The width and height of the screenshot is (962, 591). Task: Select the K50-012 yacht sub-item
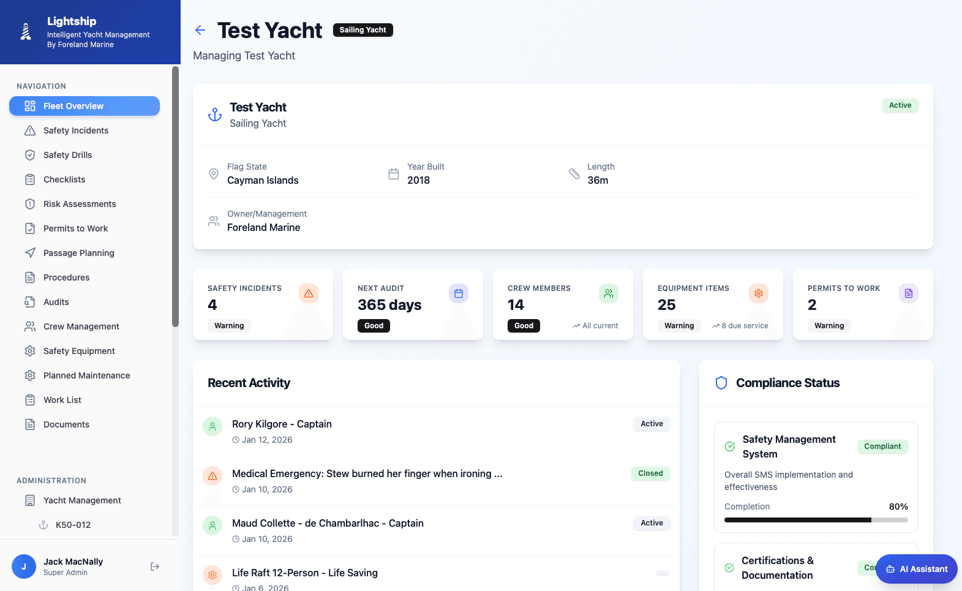(x=73, y=525)
